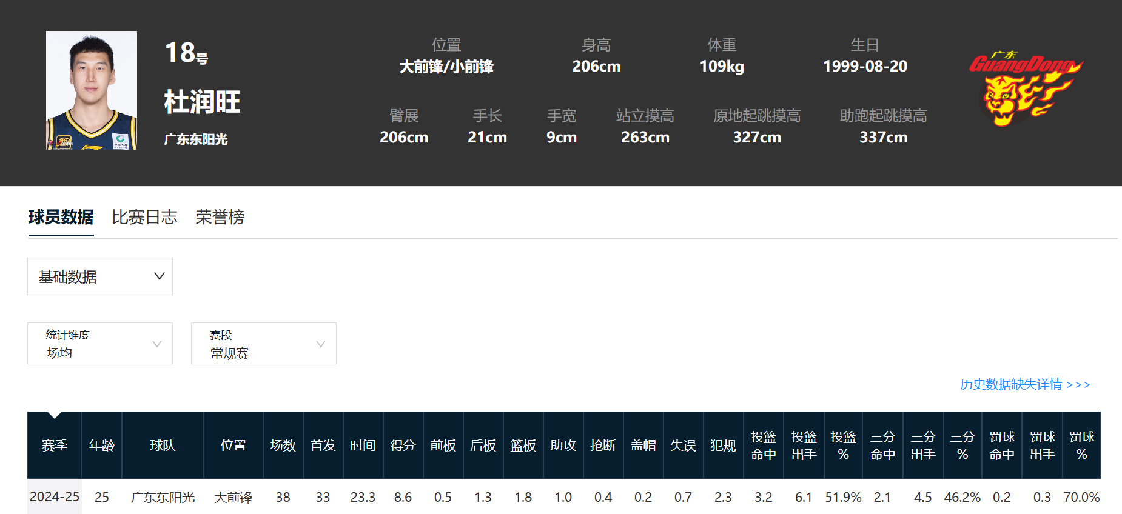This screenshot has height=514, width=1122.
Task: Click the 21cm hand length value
Action: click(x=487, y=137)
